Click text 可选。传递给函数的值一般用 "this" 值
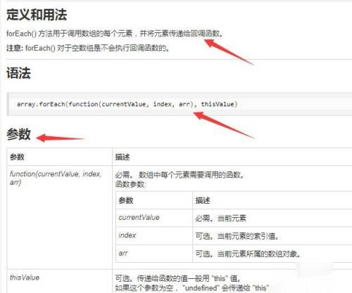This screenshot has width=352, height=293. point(178,278)
